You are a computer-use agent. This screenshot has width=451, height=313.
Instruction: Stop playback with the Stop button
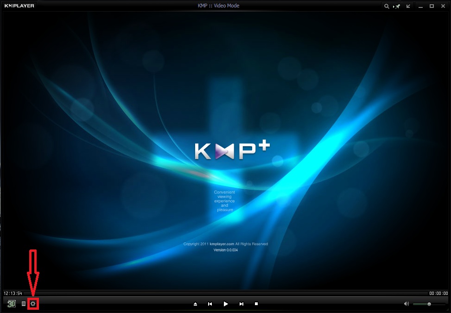pos(257,304)
